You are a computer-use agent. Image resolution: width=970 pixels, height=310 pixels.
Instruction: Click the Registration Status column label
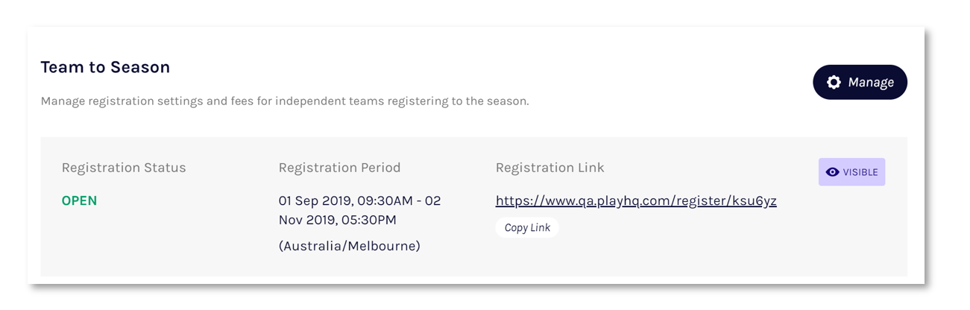click(124, 168)
